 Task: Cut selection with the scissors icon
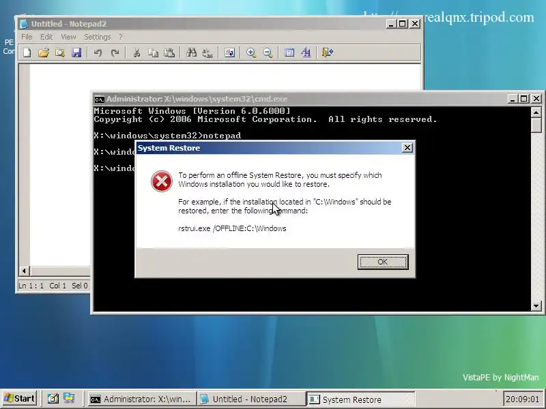tap(136, 52)
